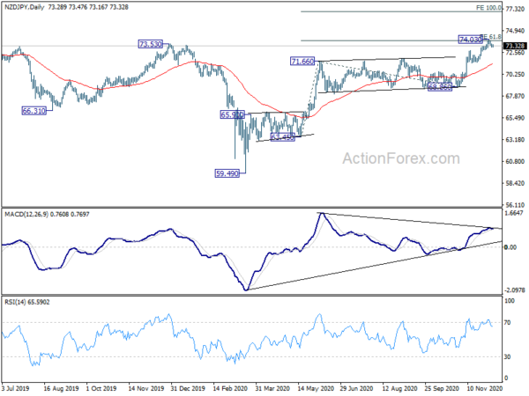Click the RSI(14) 65.5902 indicator label
Image resolution: width=529 pixels, height=396 pixels.
pyautogui.click(x=27, y=302)
